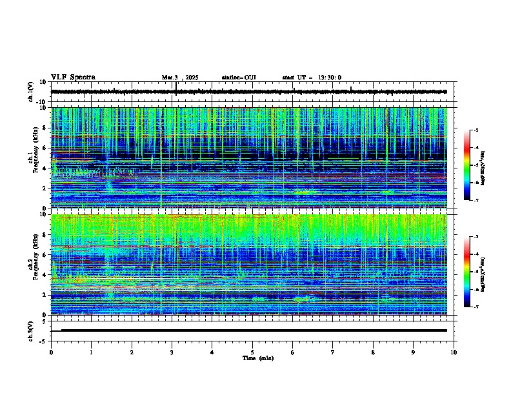Click the ch.1 voltage waveform trace panel

[x=254, y=92]
